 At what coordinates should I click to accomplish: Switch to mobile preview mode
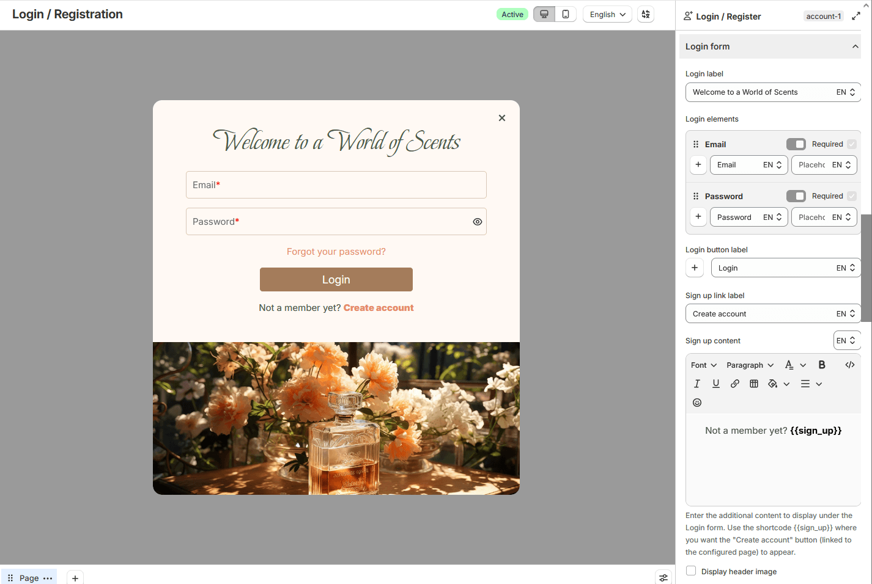point(566,14)
